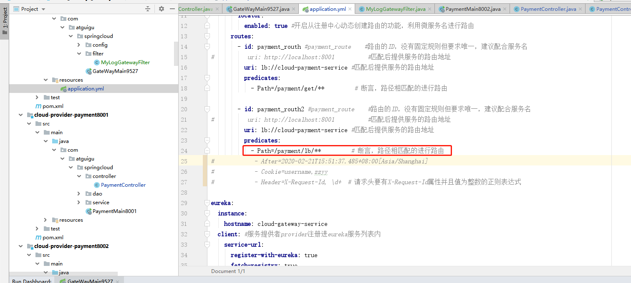Collapse the controller folder
This screenshot has height=283, width=631.
click(79, 176)
